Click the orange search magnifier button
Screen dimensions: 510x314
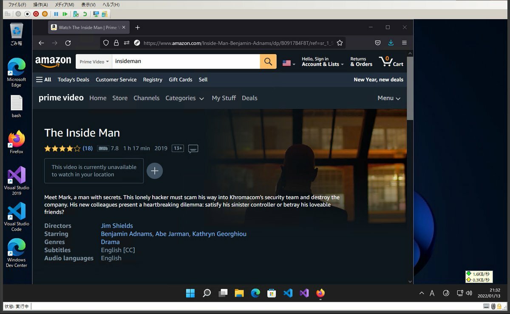(x=268, y=61)
